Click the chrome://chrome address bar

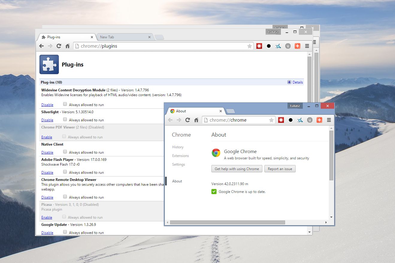[x=239, y=120]
